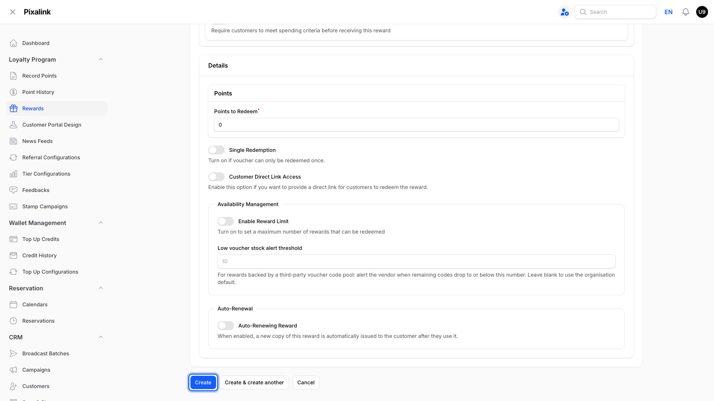
Task: Click the Tier Configurations bar chart icon
Action: coord(13,174)
